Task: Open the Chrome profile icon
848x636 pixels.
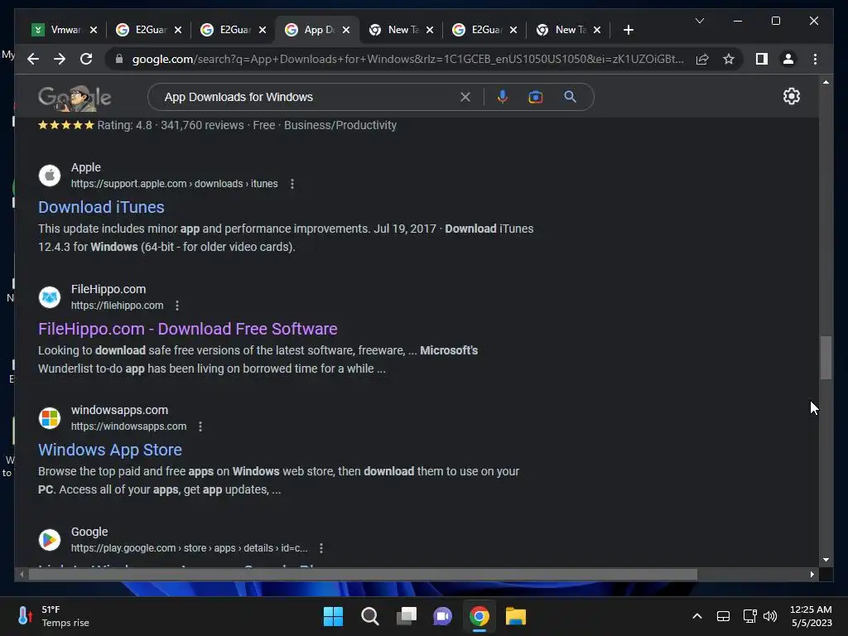Action: click(788, 59)
